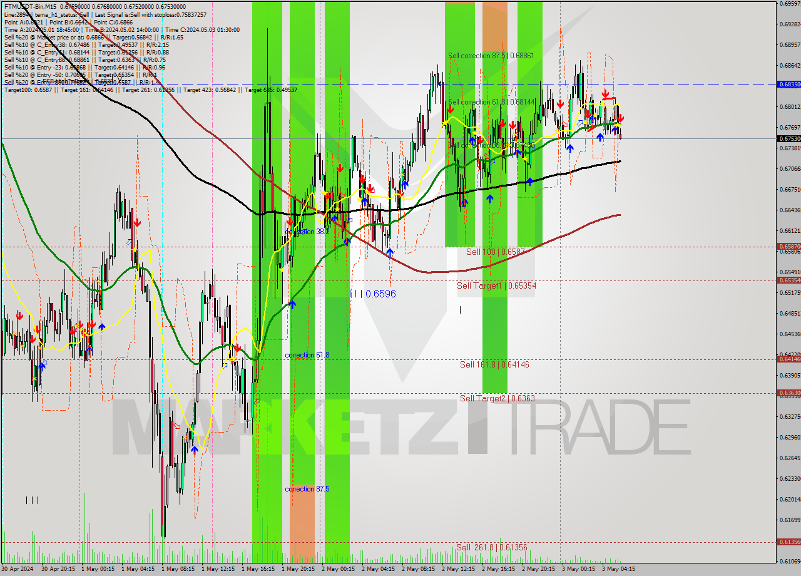Click the '1 May 16:15' time axis label

tap(258, 569)
